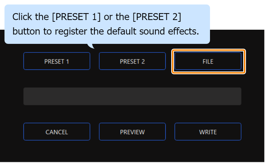This screenshot has height=163, width=265.
Task: Click the empty gray file name field
Action: (x=132, y=96)
